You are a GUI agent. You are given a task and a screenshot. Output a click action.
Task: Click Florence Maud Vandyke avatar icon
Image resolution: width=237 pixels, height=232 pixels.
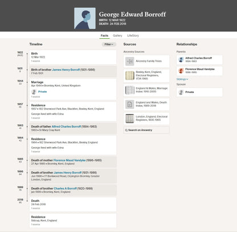coord(181,71)
